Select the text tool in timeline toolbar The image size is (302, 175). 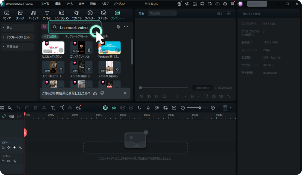53,108
